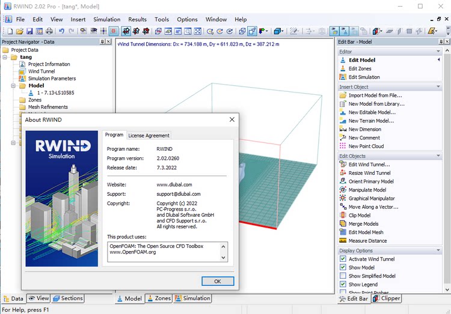The width and height of the screenshot is (451, 314).
Task: Switch to License Agreement tab
Action: coord(149,135)
